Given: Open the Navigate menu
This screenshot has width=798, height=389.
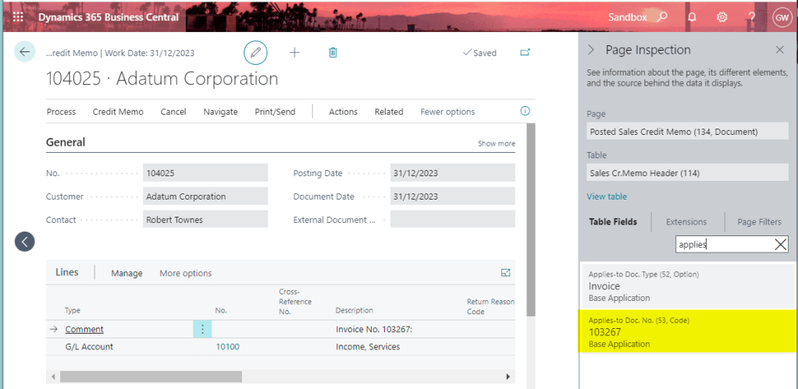Looking at the screenshot, I should [x=220, y=111].
